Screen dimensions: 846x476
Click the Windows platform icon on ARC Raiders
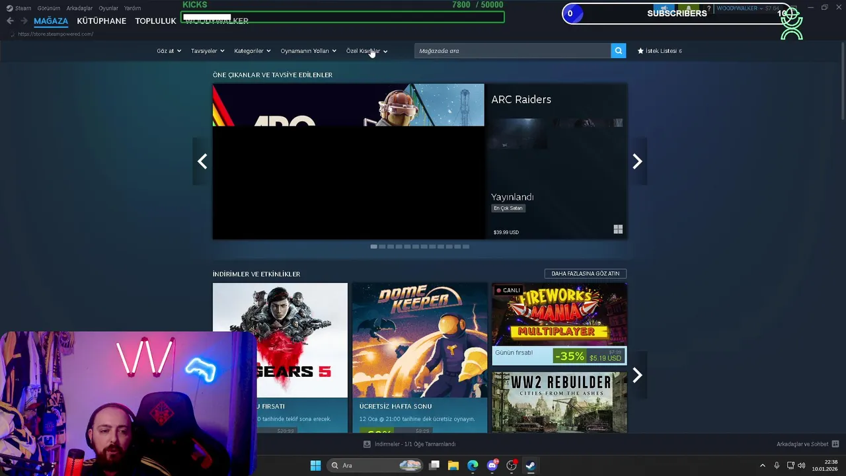618,229
